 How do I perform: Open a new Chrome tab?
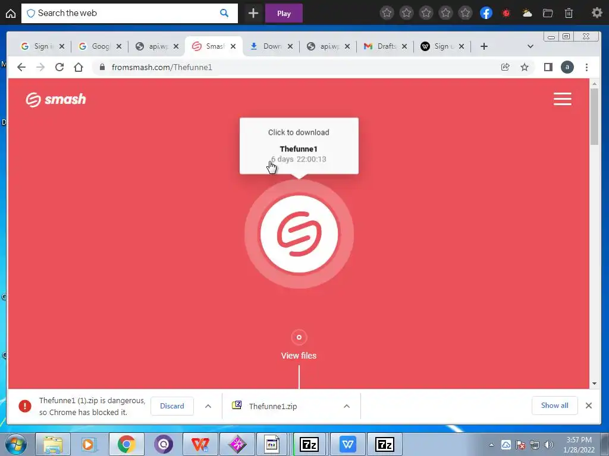484,46
